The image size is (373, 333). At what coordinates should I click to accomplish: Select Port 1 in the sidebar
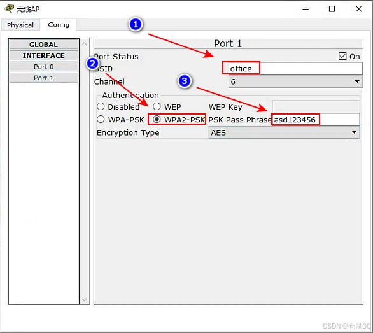click(44, 78)
